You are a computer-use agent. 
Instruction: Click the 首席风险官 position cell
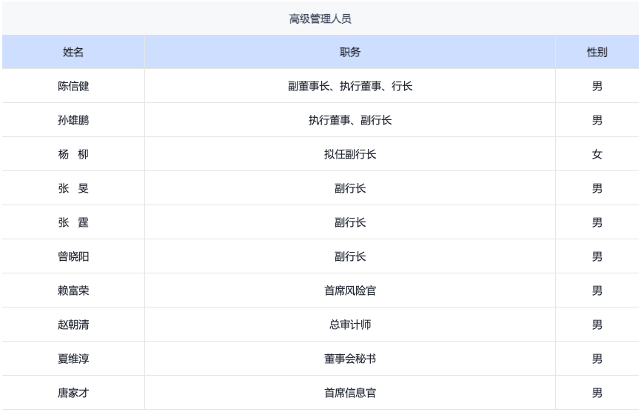point(350,290)
